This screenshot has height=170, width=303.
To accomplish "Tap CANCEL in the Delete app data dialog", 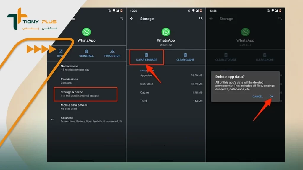I will pos(258,97).
